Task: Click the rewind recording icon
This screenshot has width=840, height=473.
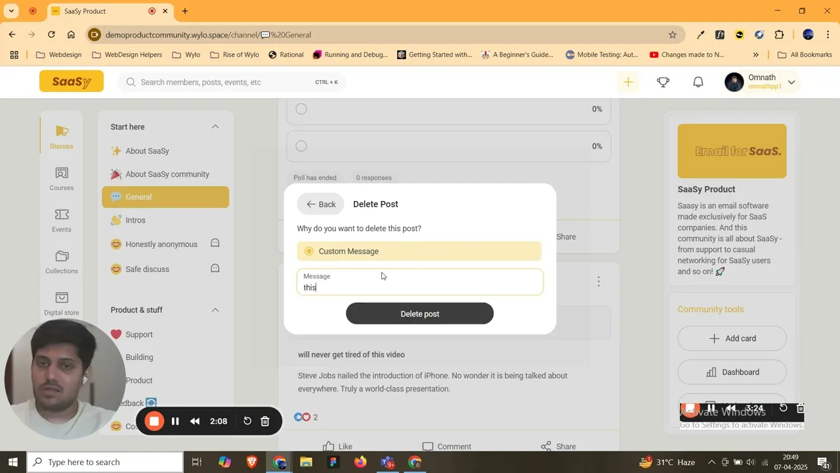Action: (195, 422)
